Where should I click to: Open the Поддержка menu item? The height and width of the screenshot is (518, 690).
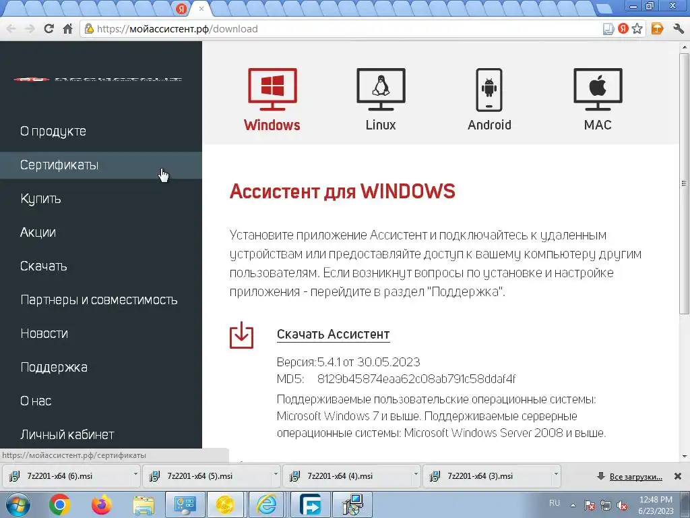pyautogui.click(x=54, y=368)
